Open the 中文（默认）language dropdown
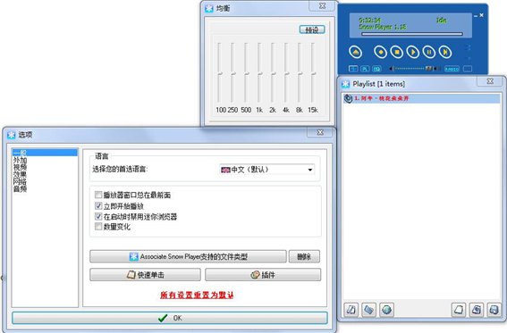 click(x=267, y=170)
